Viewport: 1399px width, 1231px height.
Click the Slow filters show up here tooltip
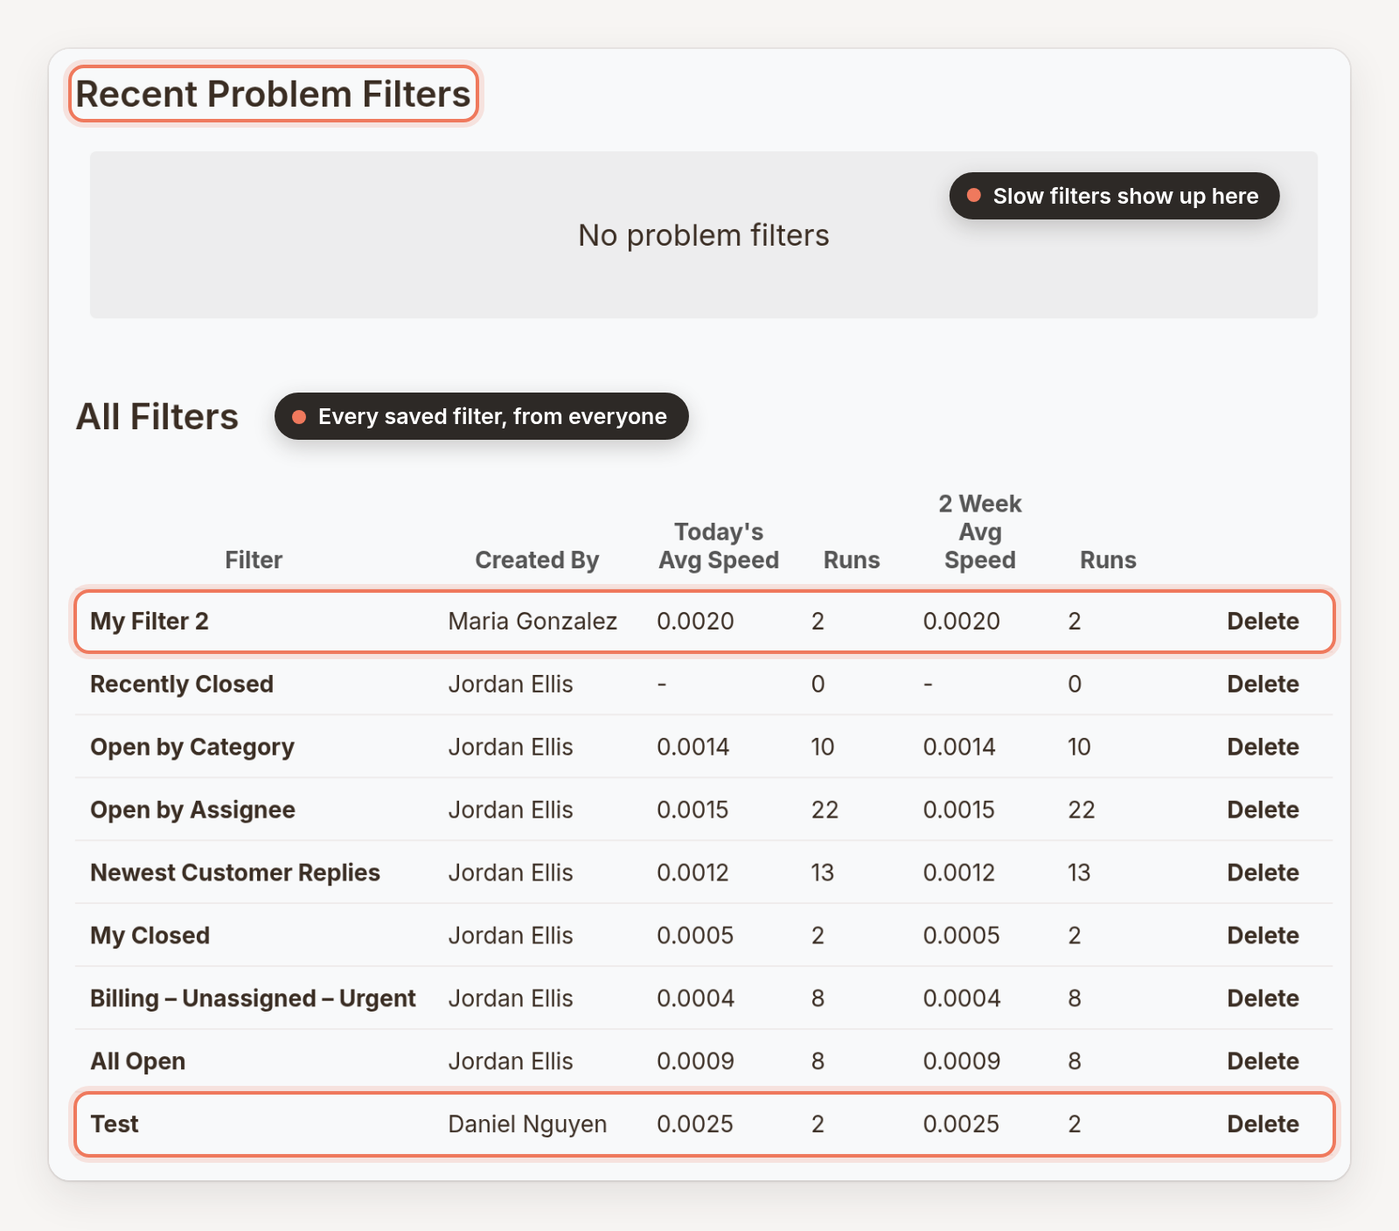coord(1115,196)
